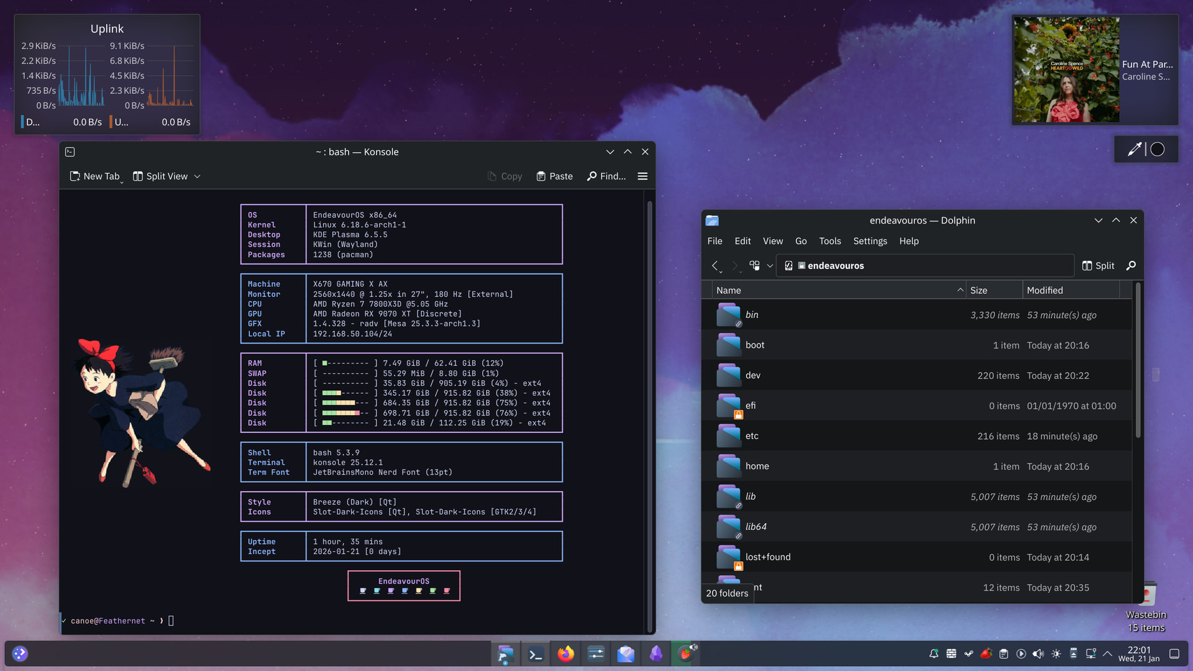Click the volume icon in system tray
Viewport: 1193px width, 671px height.
click(1038, 654)
